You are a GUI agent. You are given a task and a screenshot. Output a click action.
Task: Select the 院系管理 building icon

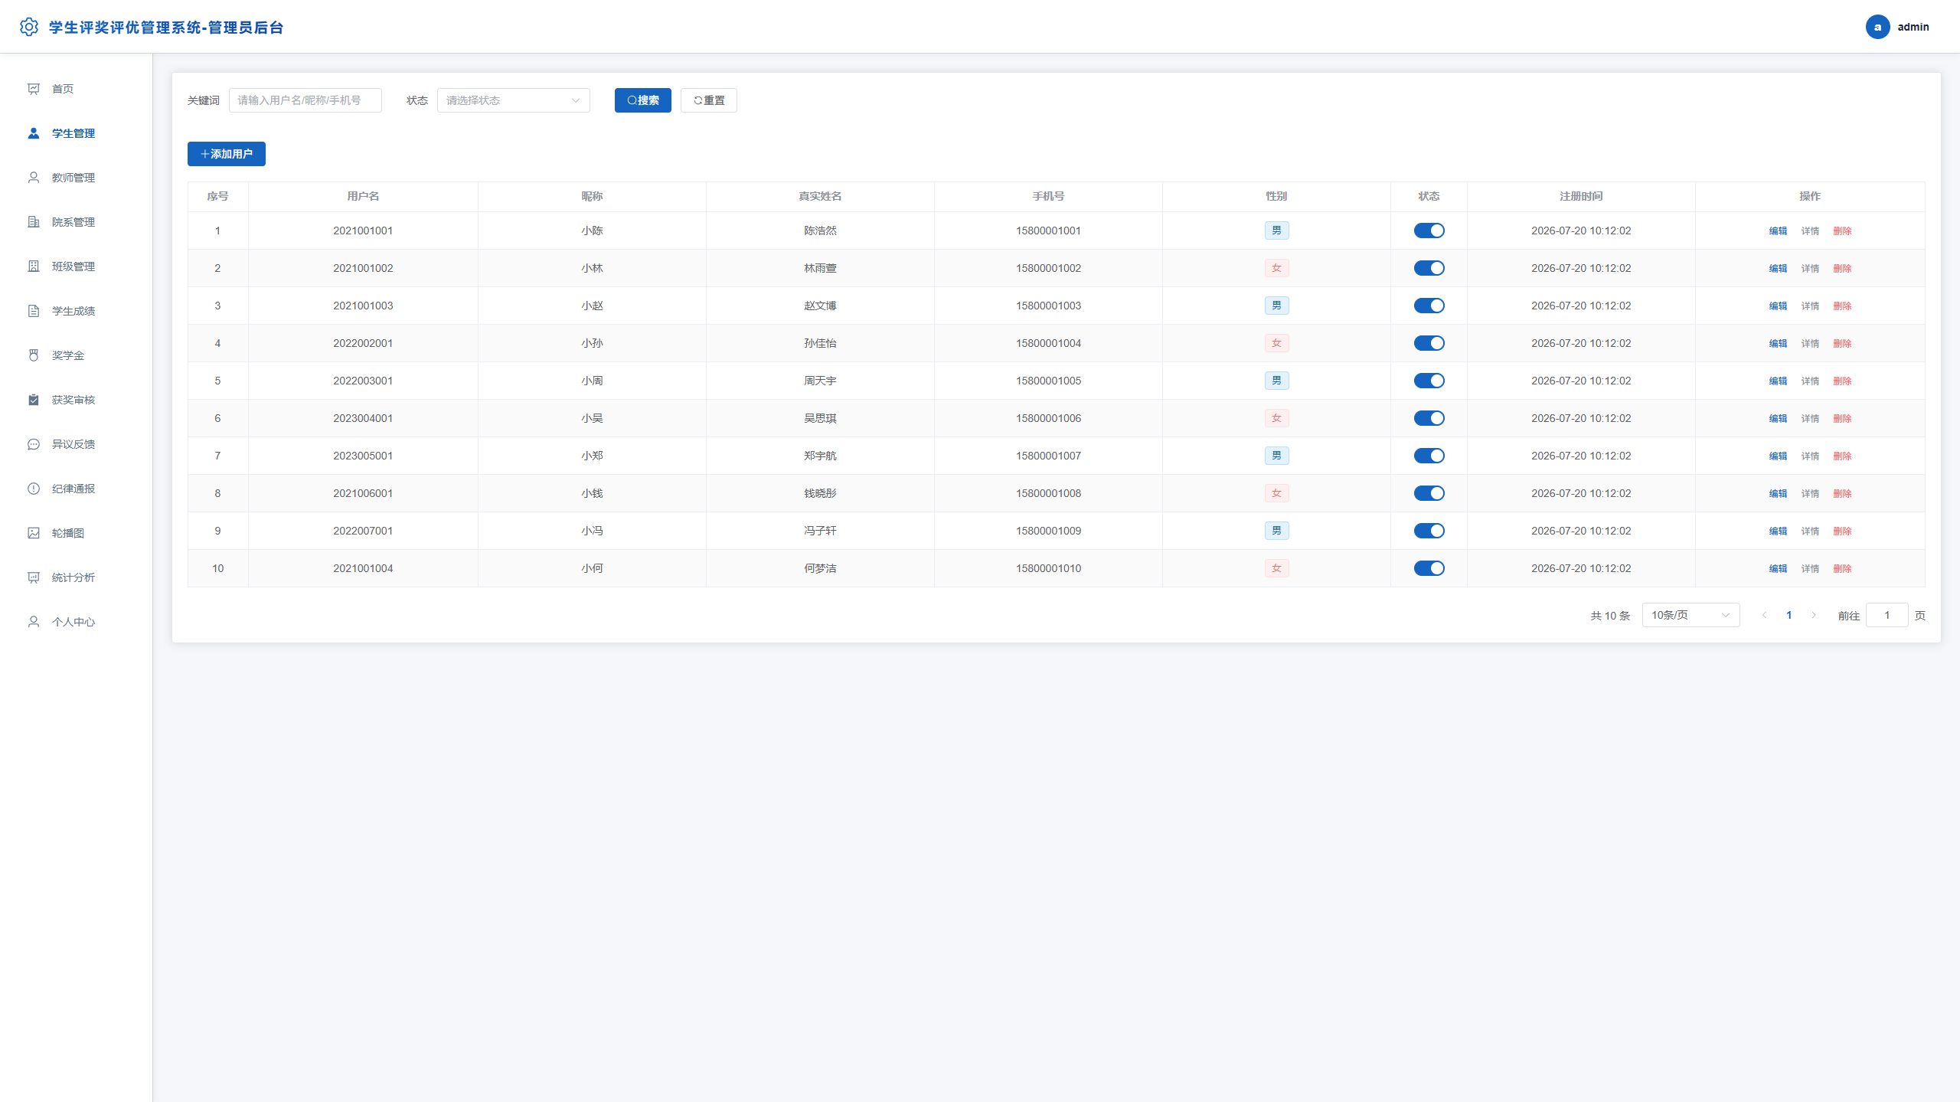pos(34,222)
